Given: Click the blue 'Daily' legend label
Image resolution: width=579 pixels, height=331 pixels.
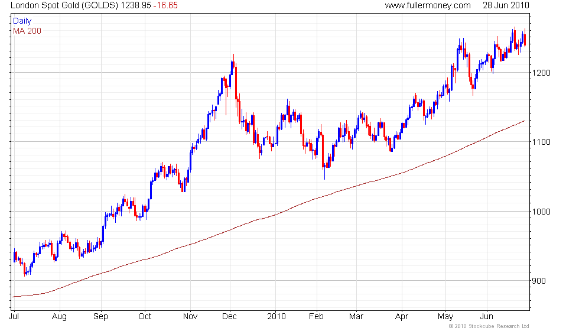Looking at the screenshot, I should click(x=22, y=21).
